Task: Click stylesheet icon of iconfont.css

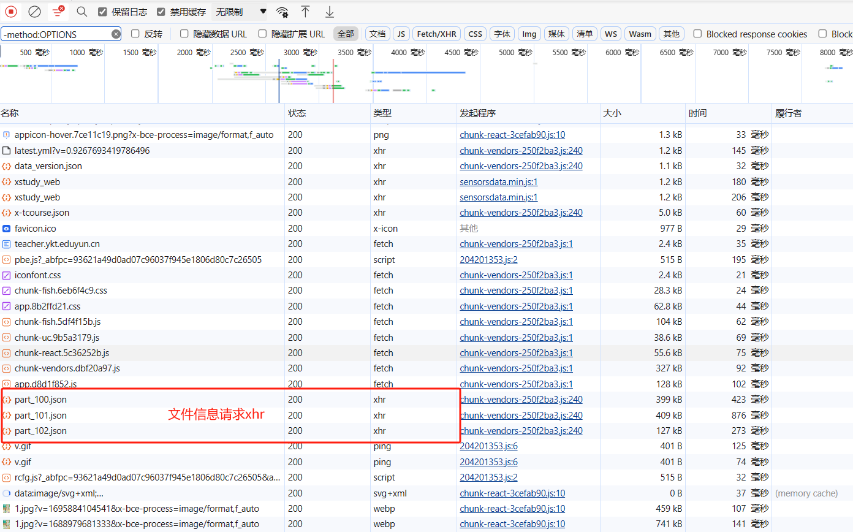Action: click(x=7, y=275)
